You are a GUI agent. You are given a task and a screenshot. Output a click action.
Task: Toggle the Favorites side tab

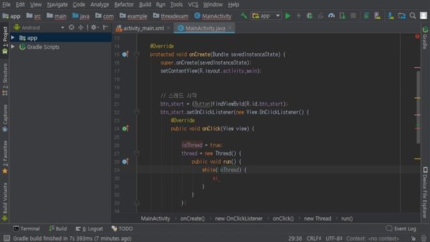click(x=5, y=157)
